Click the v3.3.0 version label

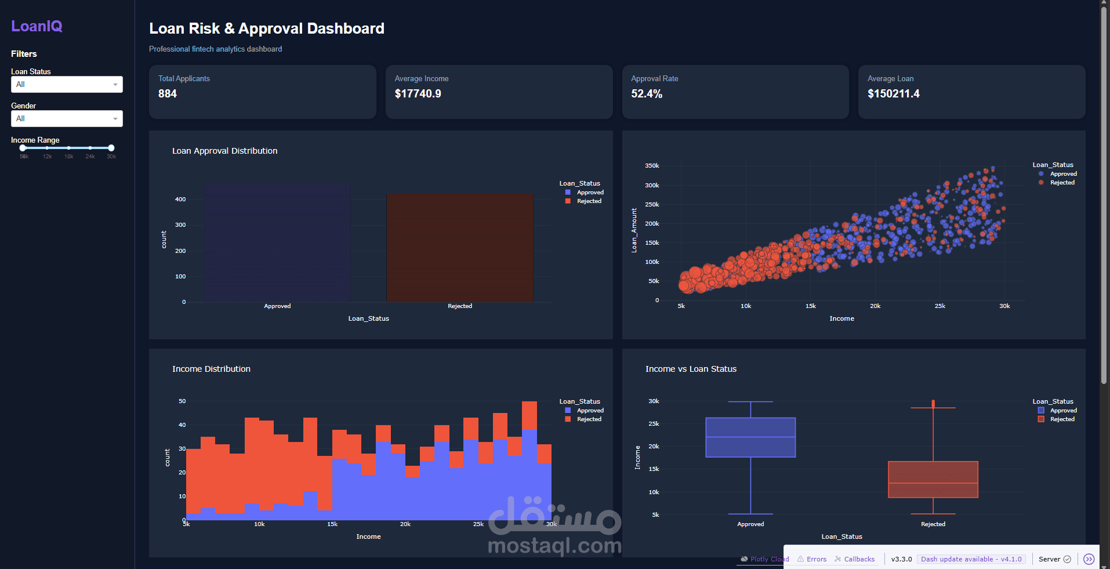901,559
